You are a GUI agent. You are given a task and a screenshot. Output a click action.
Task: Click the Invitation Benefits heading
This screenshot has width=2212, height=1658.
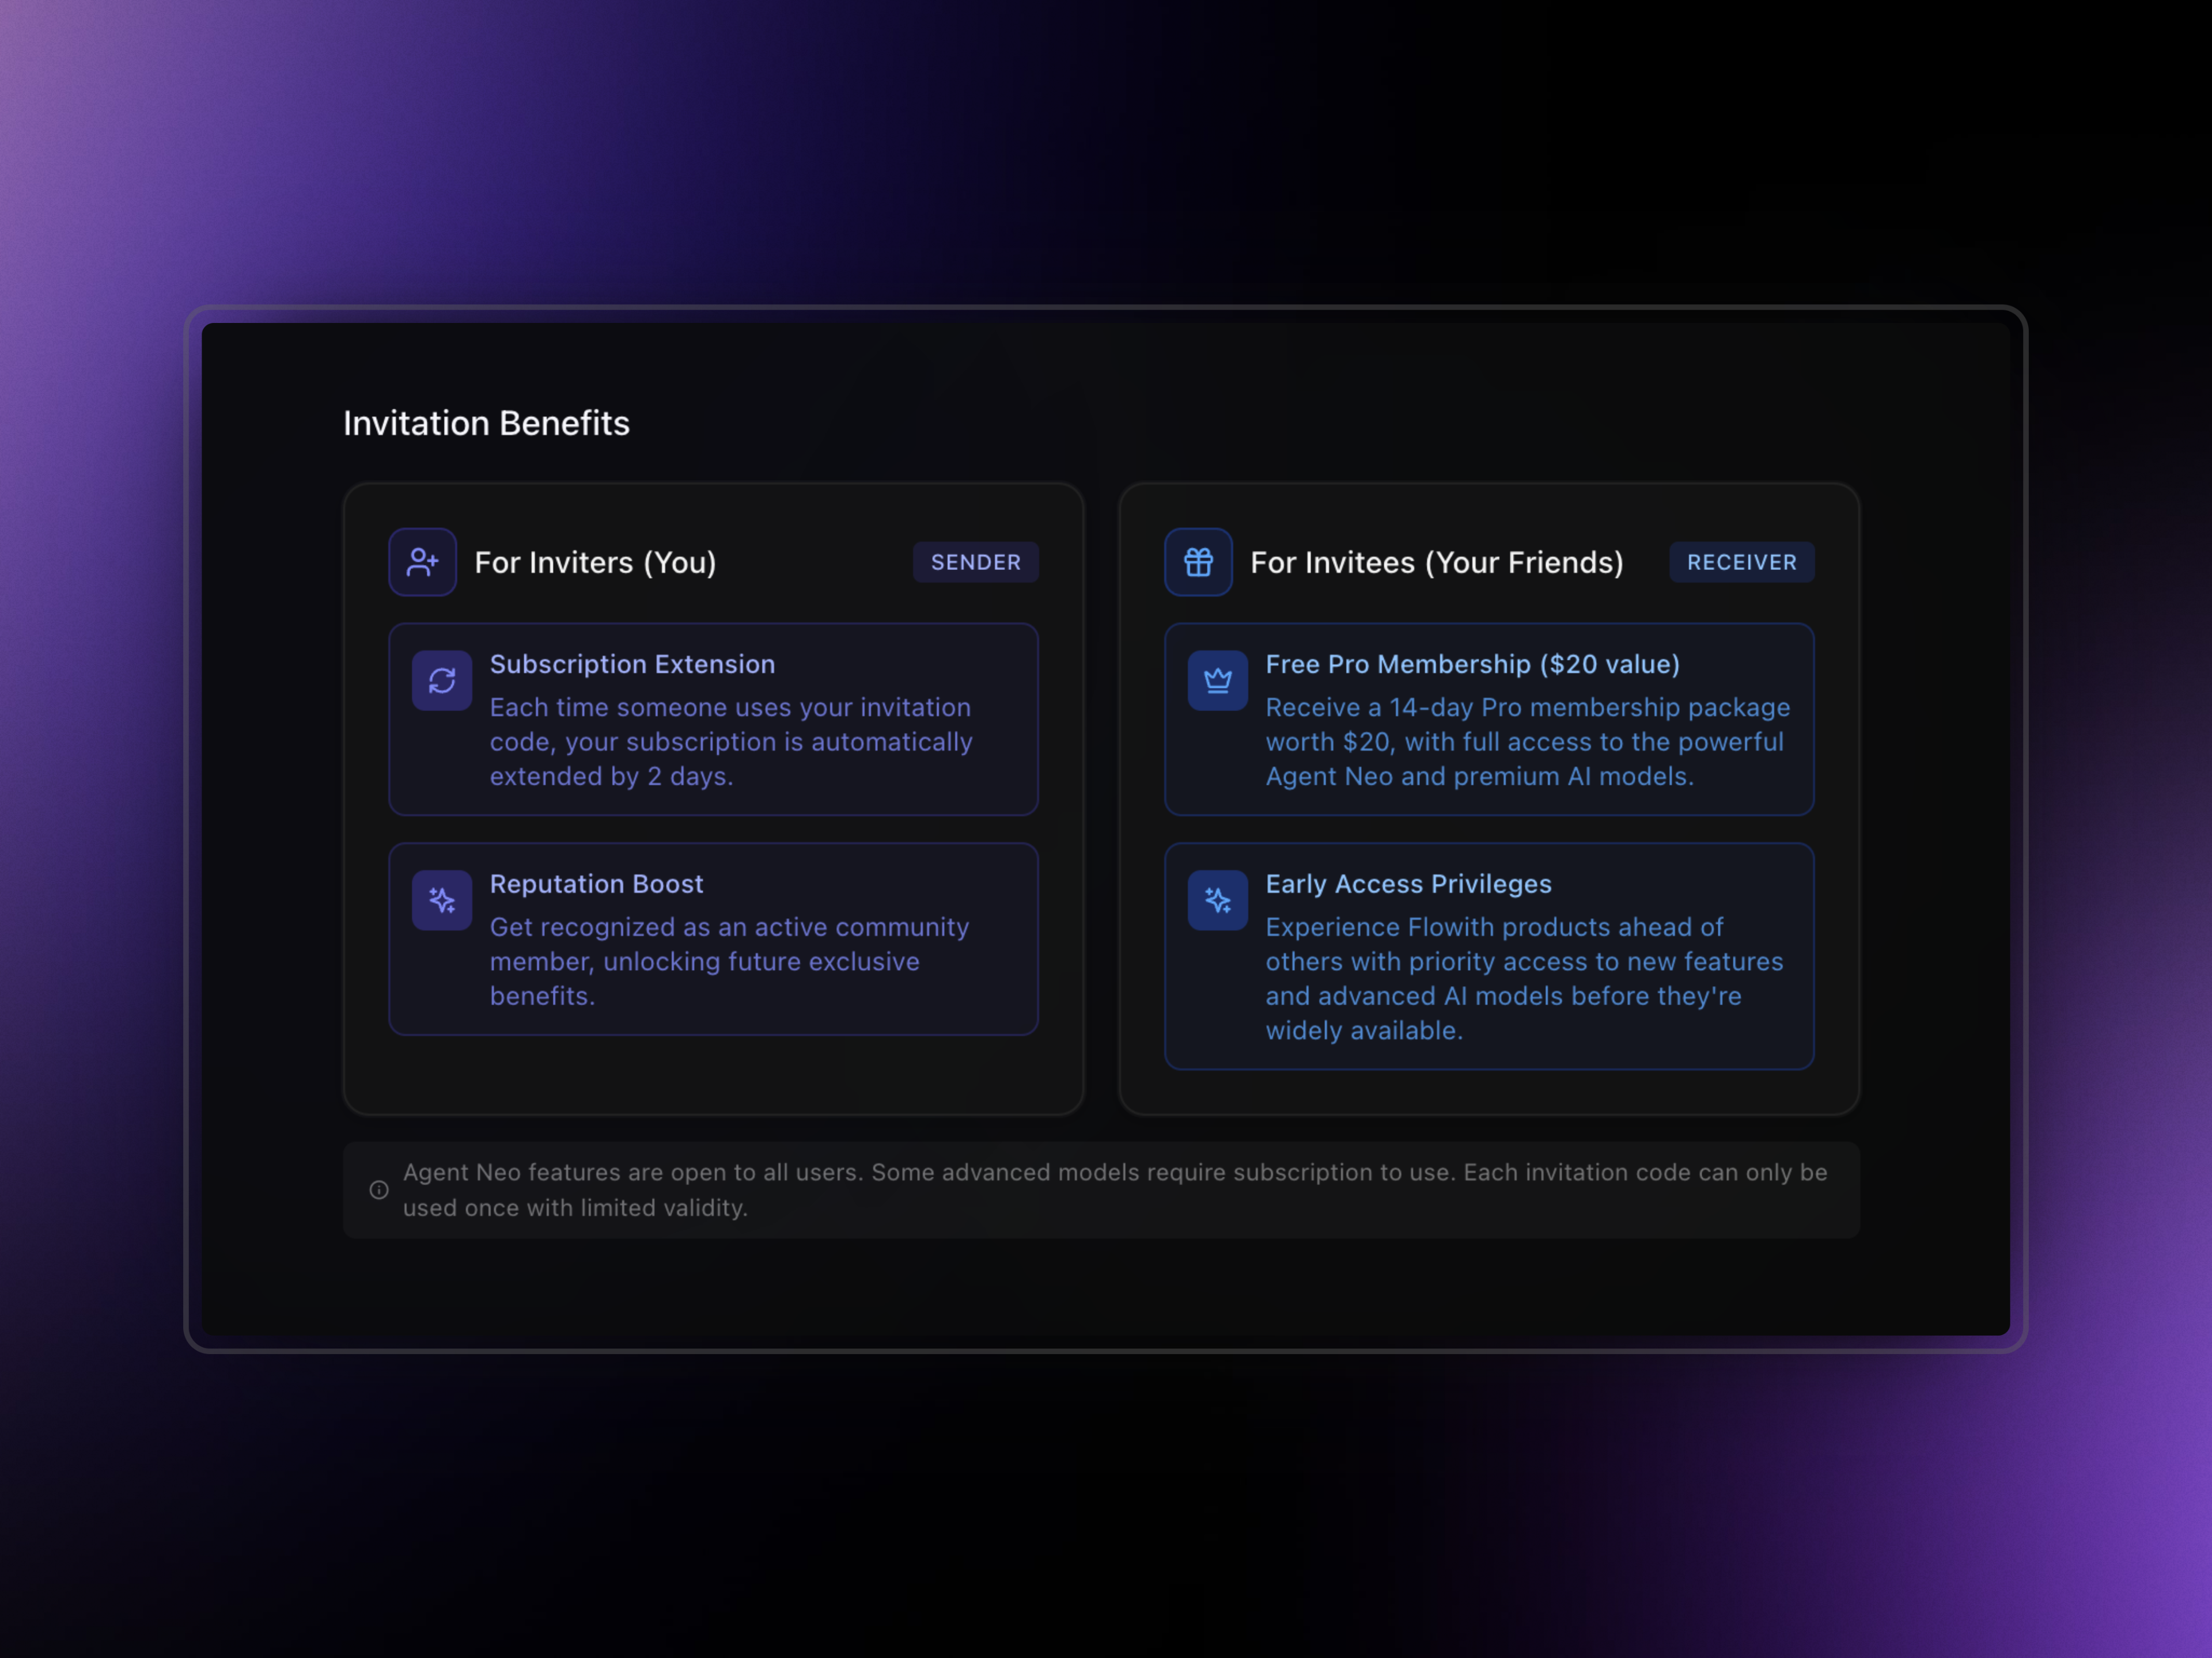pos(486,423)
